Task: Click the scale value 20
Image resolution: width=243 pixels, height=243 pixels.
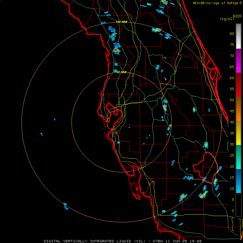Action: 232,167
